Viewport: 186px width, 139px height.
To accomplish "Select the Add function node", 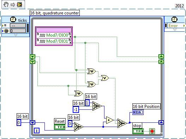I will tap(110, 120).
